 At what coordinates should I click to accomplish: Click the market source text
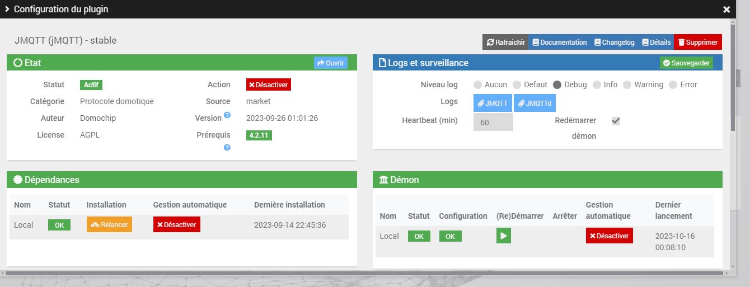259,101
